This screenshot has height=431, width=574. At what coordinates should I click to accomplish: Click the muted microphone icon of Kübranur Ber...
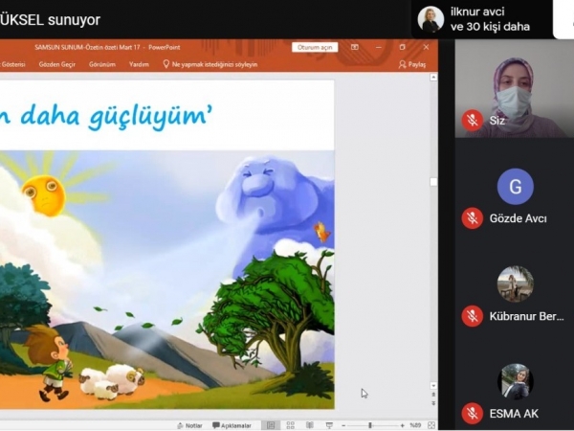473,316
